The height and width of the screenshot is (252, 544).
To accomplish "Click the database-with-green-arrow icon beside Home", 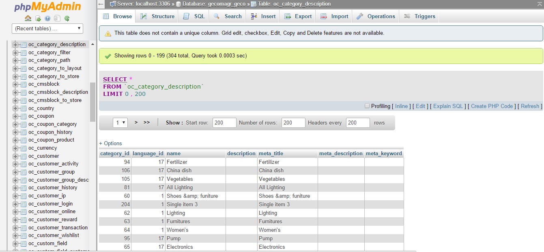I will coord(38,18).
